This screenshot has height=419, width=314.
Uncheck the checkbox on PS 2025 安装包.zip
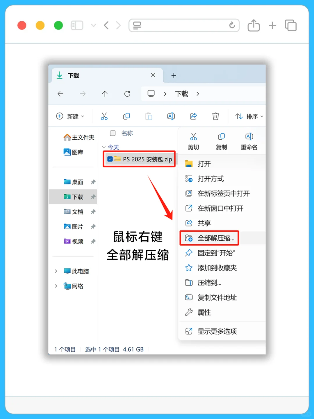click(110, 159)
